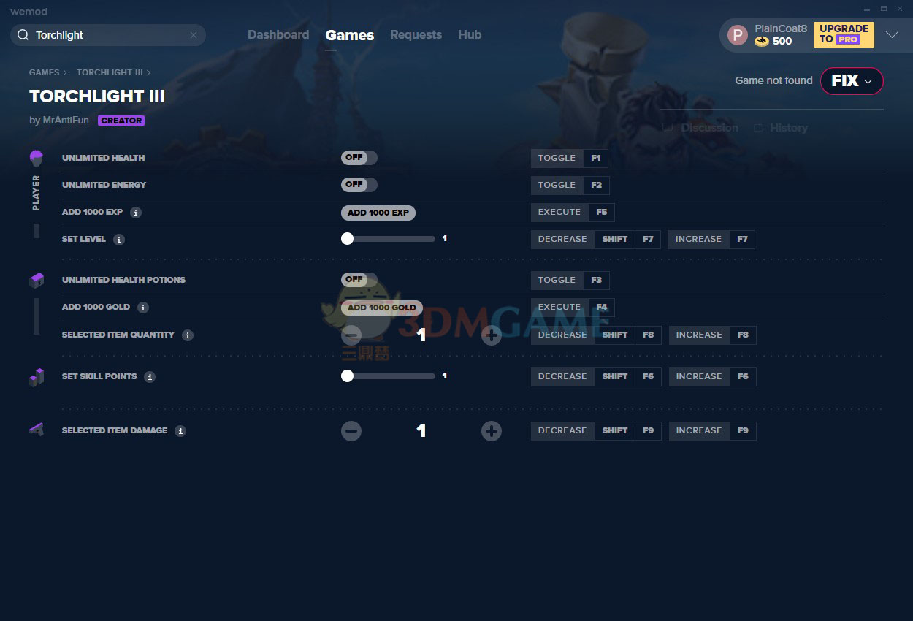Click the Player category head icon

click(37, 158)
